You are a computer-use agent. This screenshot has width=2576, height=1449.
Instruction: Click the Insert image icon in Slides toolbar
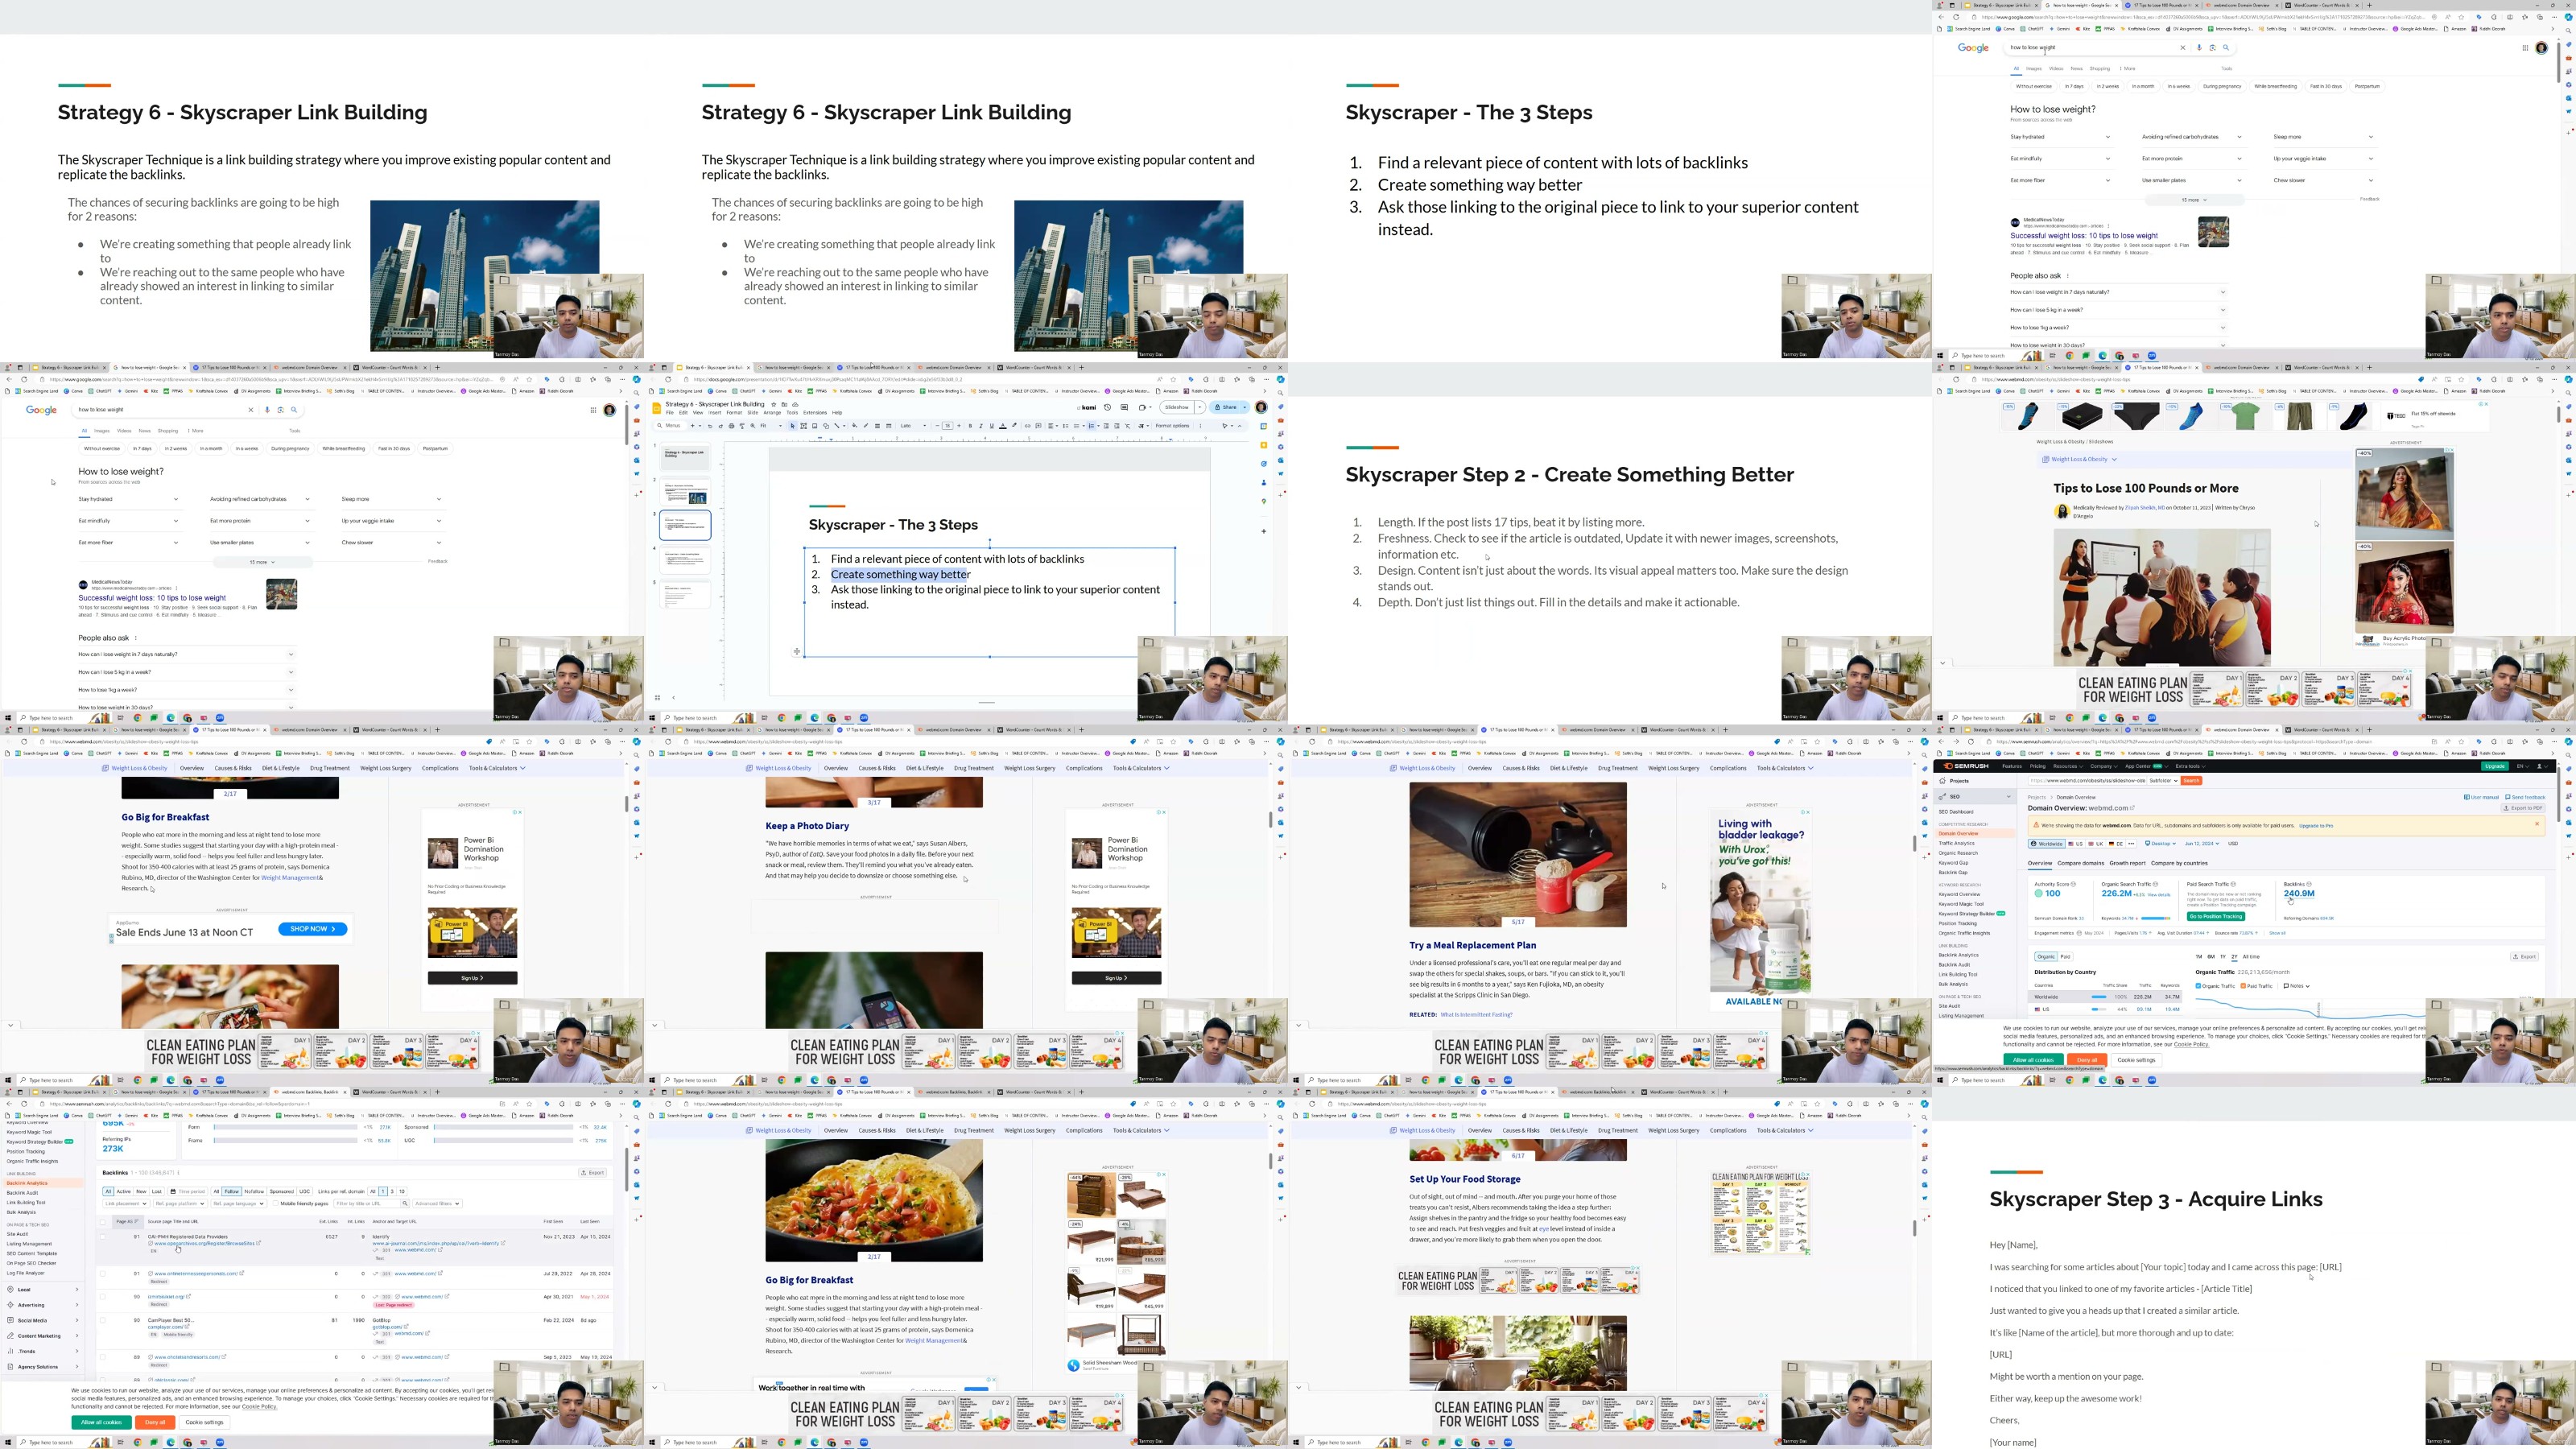tap(815, 426)
